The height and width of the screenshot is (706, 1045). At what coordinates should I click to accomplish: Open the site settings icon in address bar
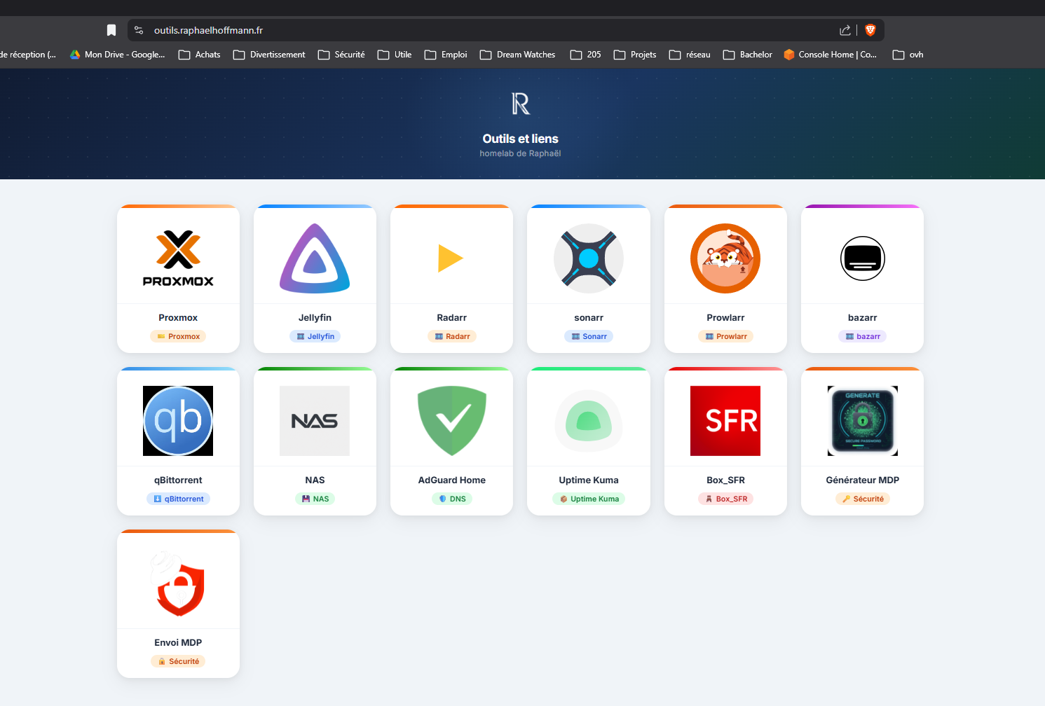[139, 30]
